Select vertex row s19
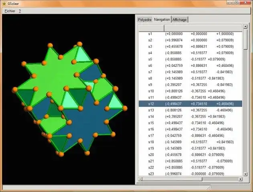 pyautogui.click(x=190, y=148)
